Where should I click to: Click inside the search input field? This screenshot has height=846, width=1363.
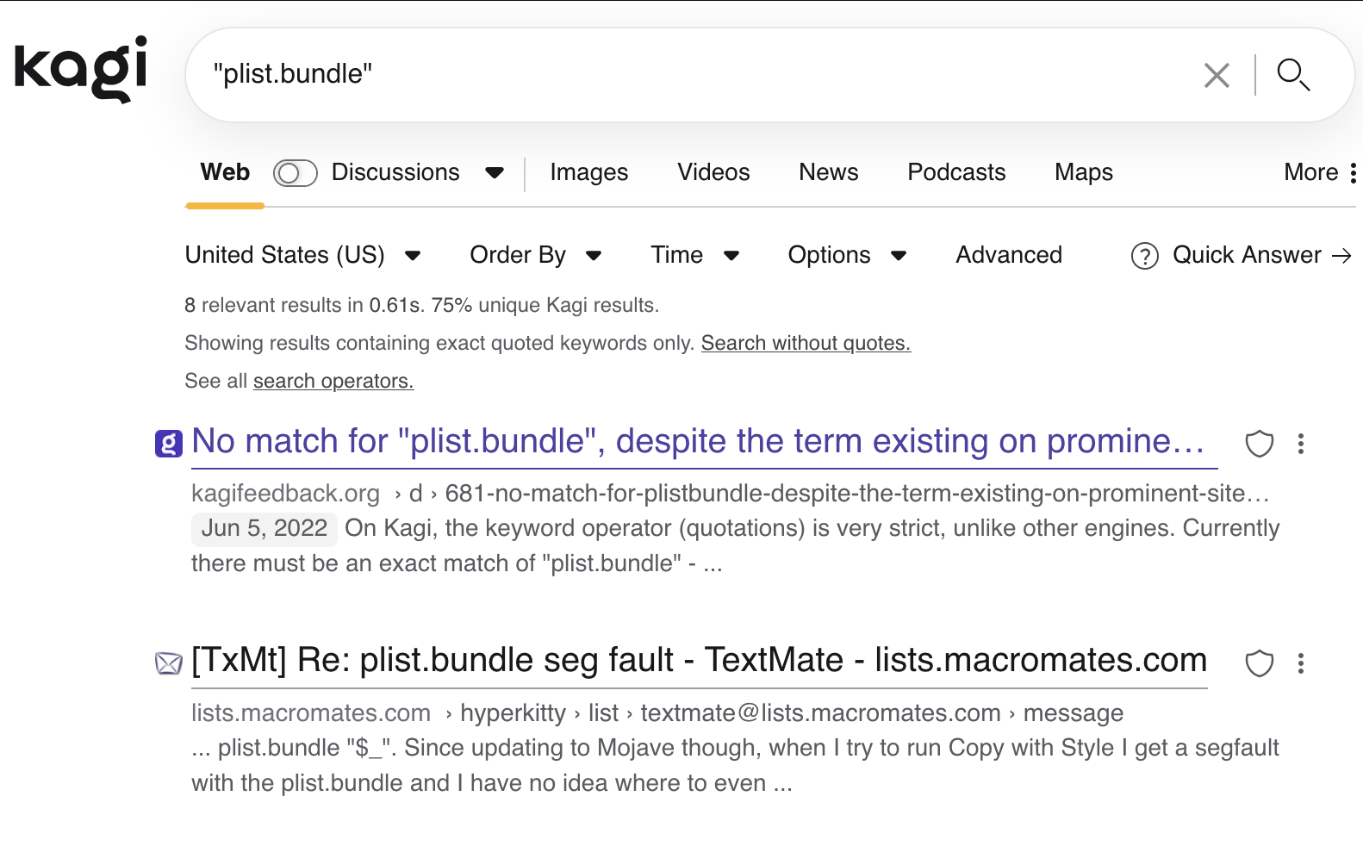pos(689,74)
